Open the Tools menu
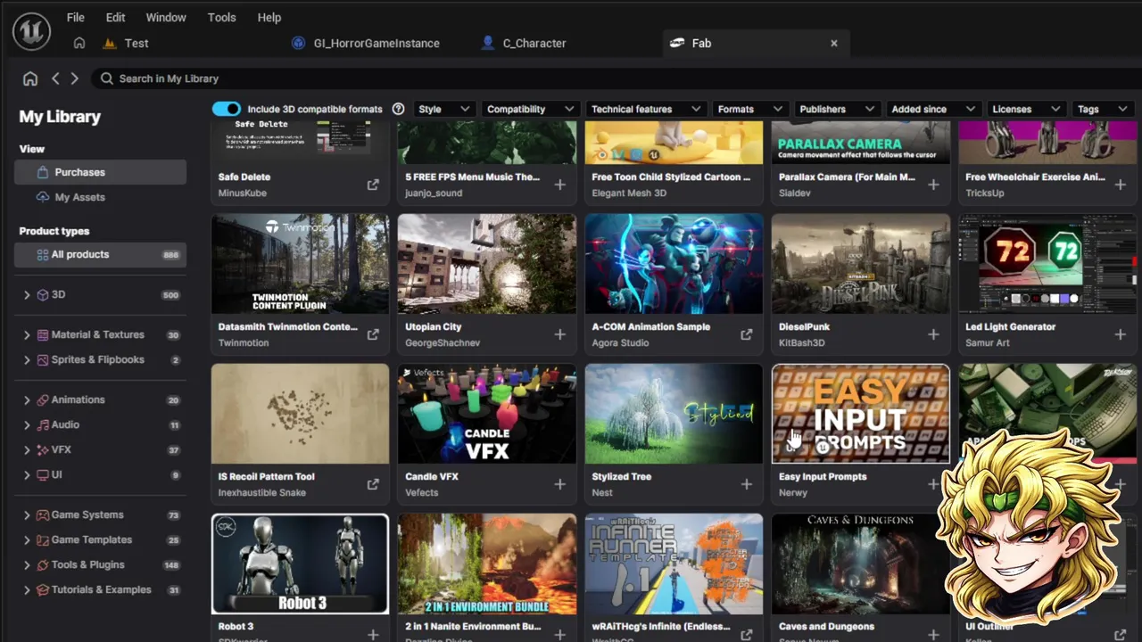1142x642 pixels. [x=222, y=17]
